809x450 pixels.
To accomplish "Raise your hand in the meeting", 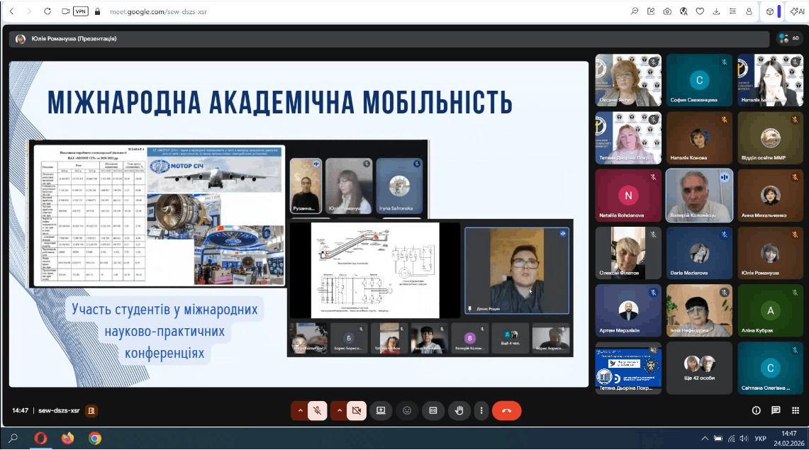I will (459, 410).
